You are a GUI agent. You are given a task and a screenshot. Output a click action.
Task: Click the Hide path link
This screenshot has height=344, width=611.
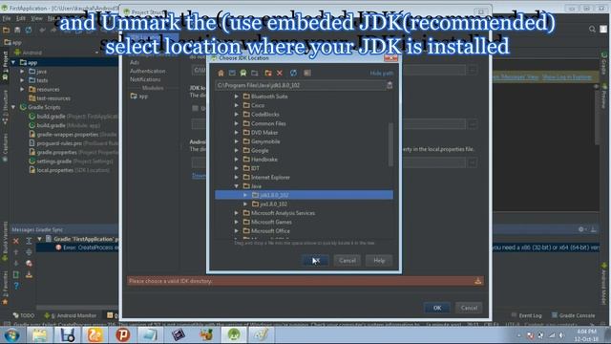click(x=382, y=74)
